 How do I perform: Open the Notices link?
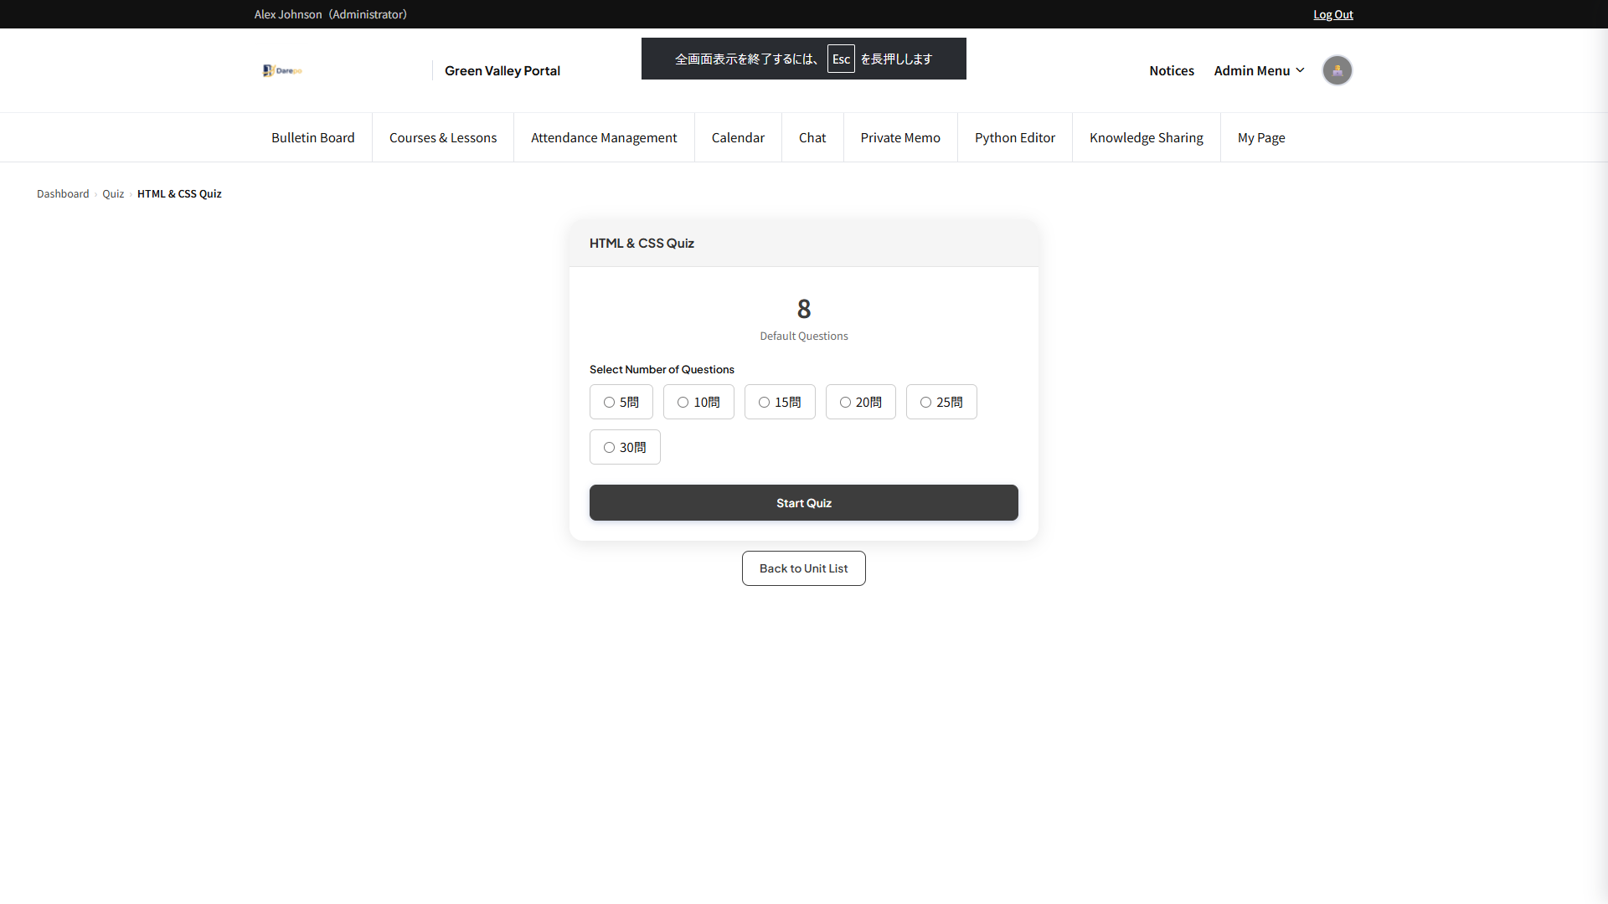click(x=1172, y=70)
